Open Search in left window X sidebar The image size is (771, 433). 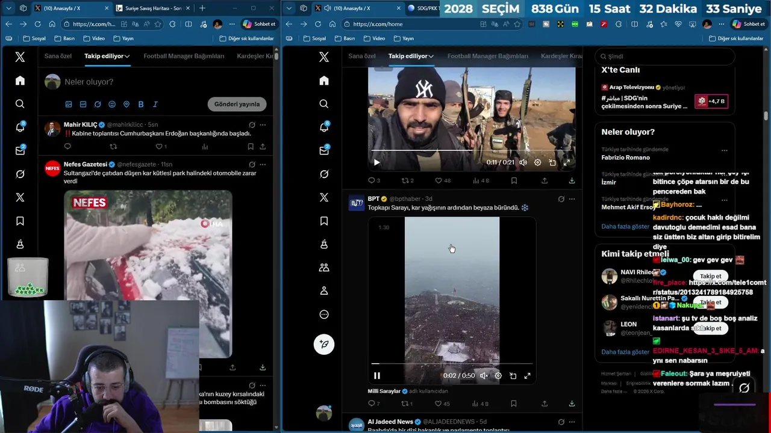pos(20,104)
